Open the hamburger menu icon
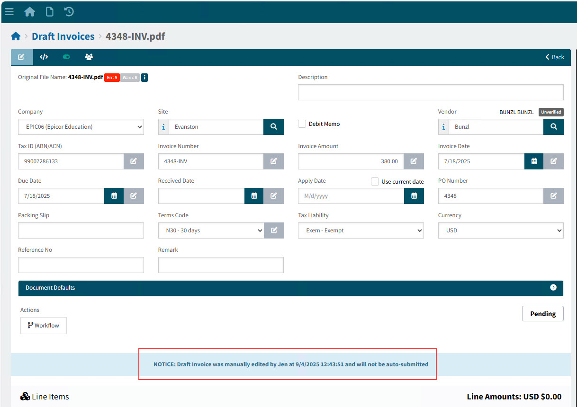Viewport: 577px width, 407px height. [9, 12]
